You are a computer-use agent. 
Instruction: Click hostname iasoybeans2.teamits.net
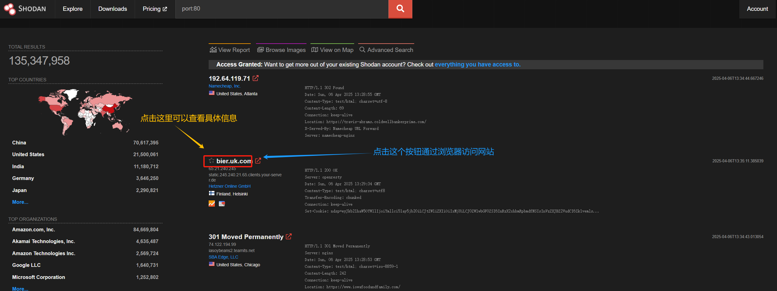coord(232,250)
